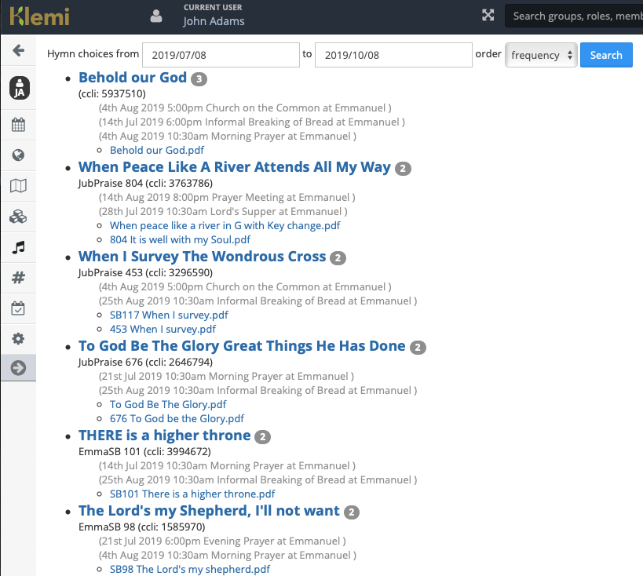Click the map icon in the sidebar
643x576 pixels.
pyautogui.click(x=18, y=185)
